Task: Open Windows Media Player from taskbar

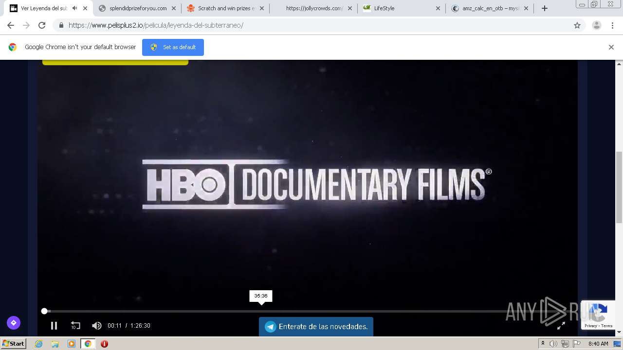Action: pyautogui.click(x=72, y=344)
